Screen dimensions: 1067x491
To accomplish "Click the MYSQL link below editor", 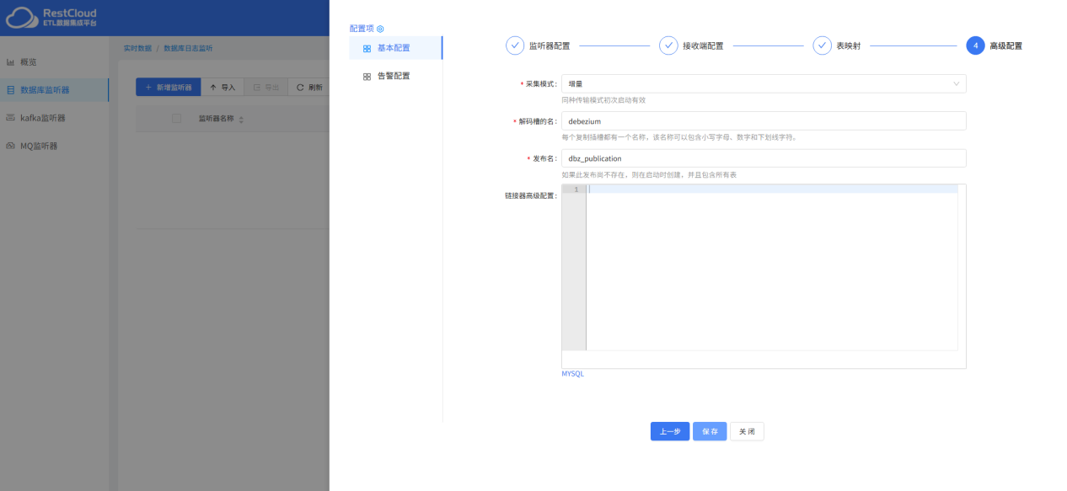I will click(x=572, y=374).
